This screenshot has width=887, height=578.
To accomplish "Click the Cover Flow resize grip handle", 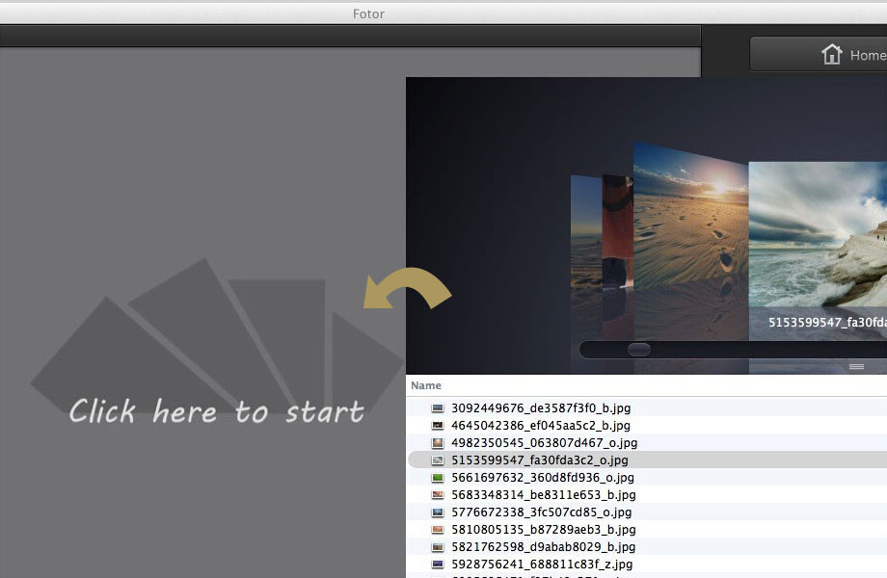I will click(x=855, y=367).
